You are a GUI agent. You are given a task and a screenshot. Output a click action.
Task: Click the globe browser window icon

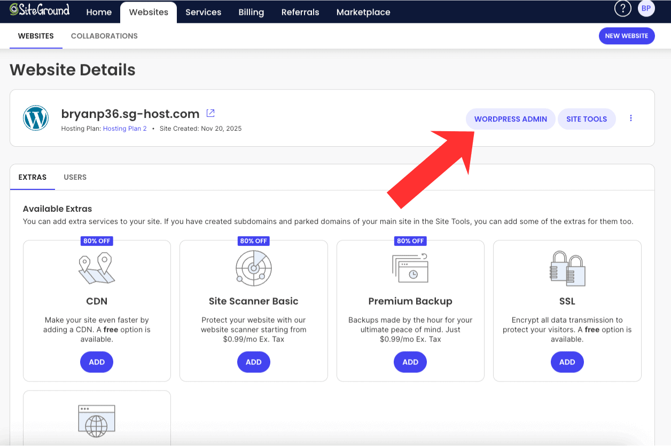tap(97, 421)
